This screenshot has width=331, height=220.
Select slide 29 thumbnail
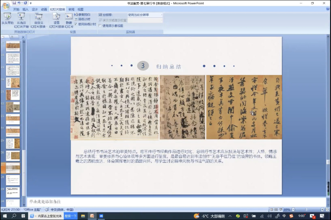13,193
